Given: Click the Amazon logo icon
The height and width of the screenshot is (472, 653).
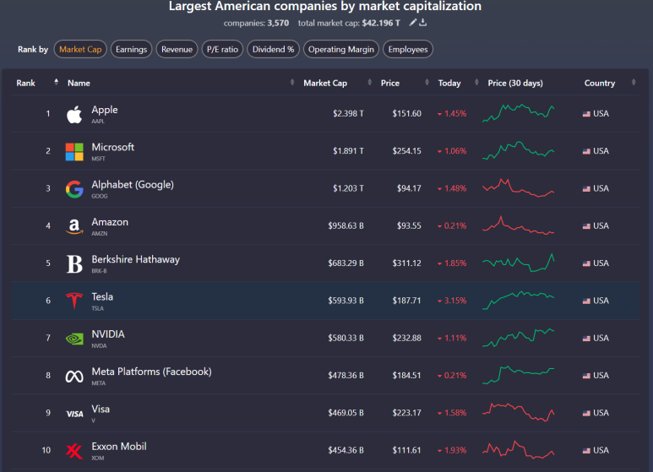Looking at the screenshot, I should (74, 227).
